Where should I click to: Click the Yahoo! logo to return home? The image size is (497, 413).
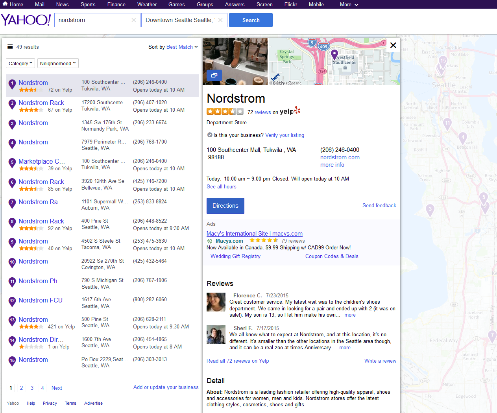click(x=25, y=19)
